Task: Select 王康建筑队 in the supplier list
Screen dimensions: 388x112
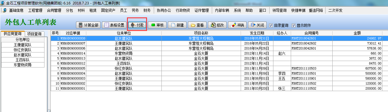Action: (23, 45)
